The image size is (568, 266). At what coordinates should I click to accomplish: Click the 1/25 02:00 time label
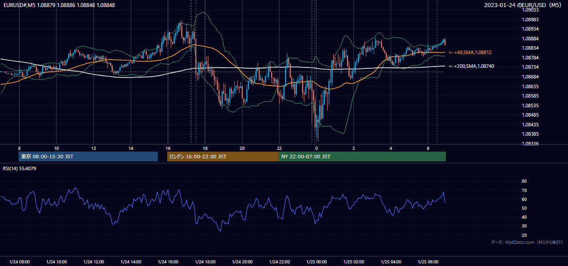(x=354, y=262)
